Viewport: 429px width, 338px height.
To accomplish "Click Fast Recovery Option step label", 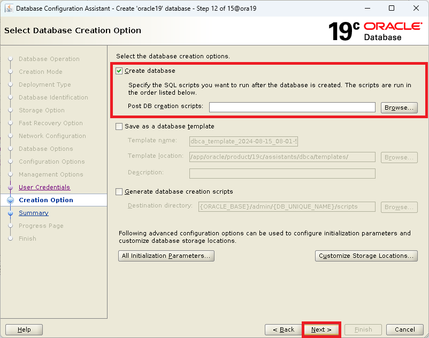I will (x=51, y=123).
